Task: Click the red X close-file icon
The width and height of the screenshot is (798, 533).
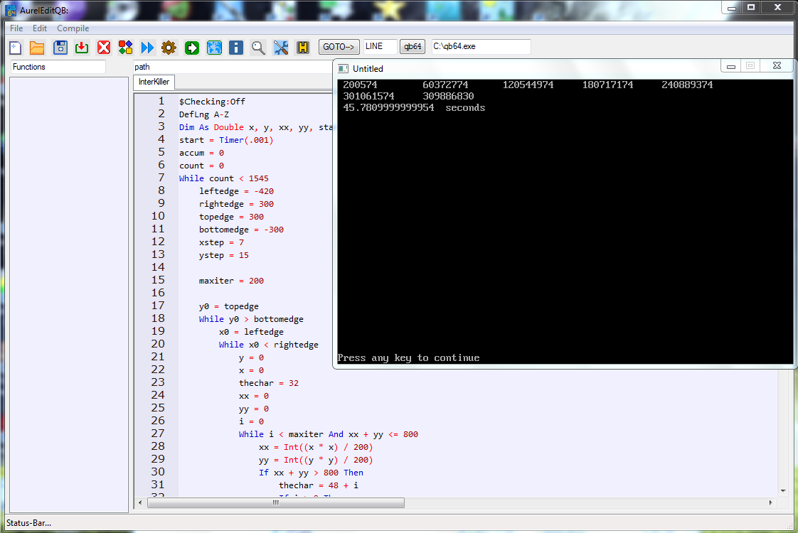Action: point(104,48)
